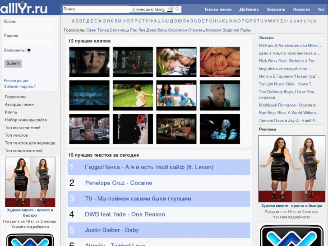Focus the Пароль input field
328x246 pixels.
[x=28, y=43]
